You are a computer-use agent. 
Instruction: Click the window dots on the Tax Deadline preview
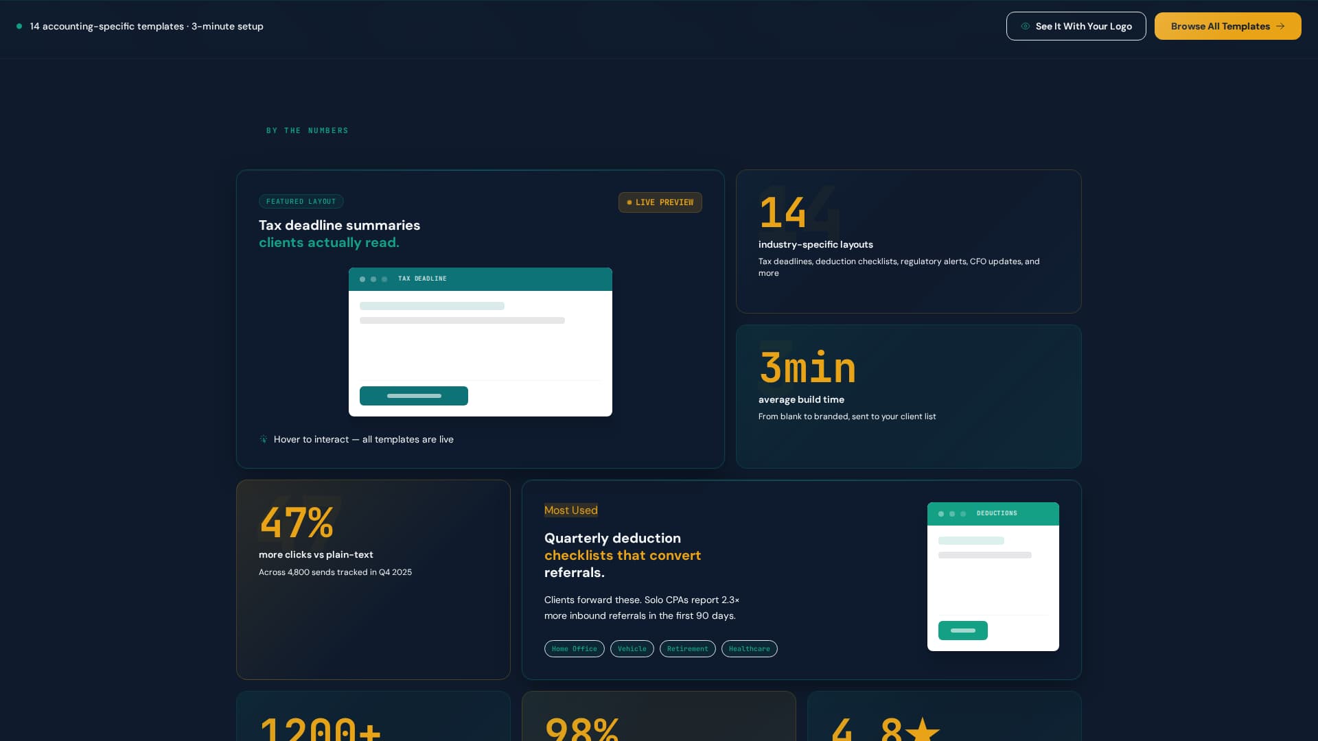[x=373, y=279]
